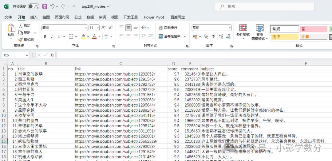Select row 10 header

(x=4, y=115)
